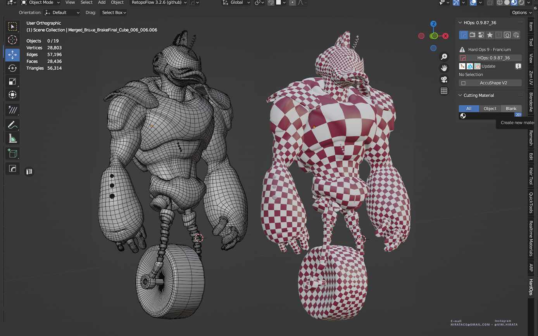Switch to the Item sidebar tab
This screenshot has height=336, width=538.
tap(531, 26)
